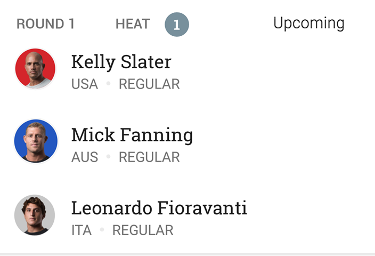This screenshot has height=256, width=375.
Task: Click REGULAR stance under Kelly Slater
Action: pyautogui.click(x=149, y=84)
